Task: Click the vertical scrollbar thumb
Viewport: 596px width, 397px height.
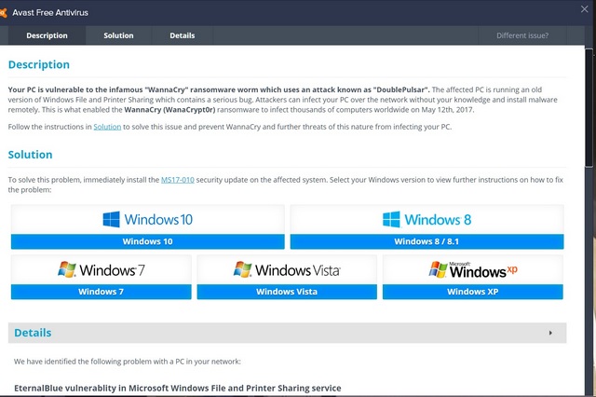Action: (589, 107)
